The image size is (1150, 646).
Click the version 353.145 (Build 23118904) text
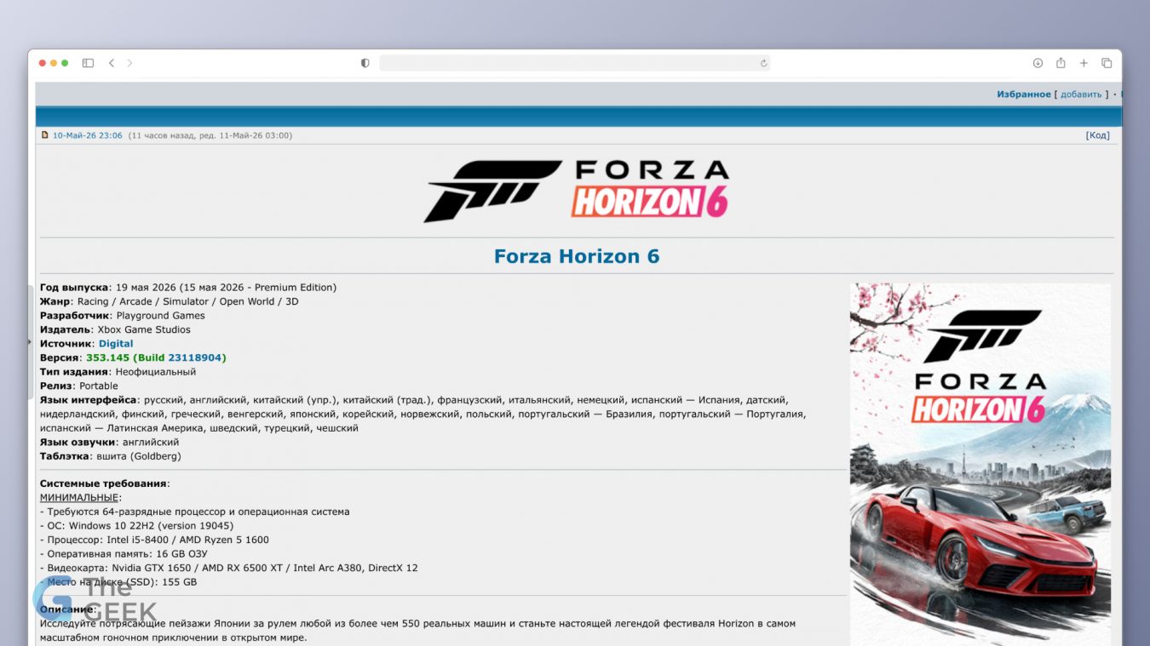click(156, 357)
